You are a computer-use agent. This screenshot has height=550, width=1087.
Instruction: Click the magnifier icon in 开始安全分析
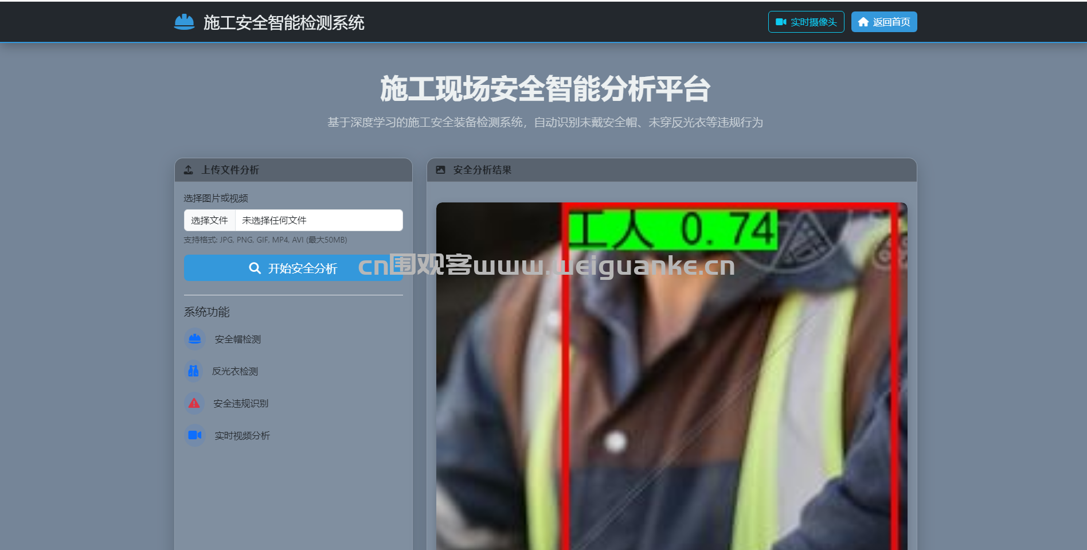click(x=255, y=268)
